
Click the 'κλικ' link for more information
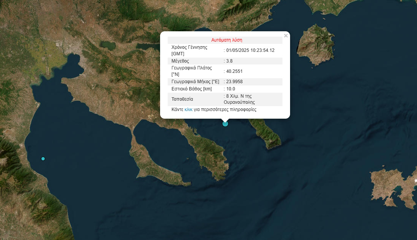[188, 110]
